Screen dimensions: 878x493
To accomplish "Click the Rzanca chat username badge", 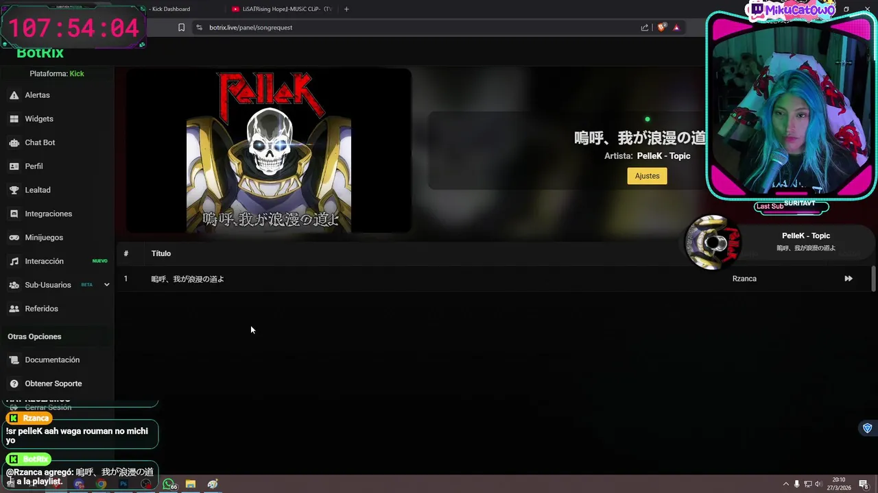I will point(29,418).
